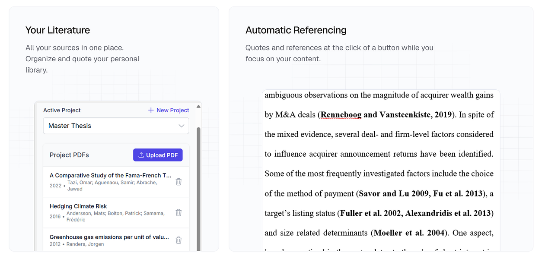Create a new project via New Project
Viewport: 545px width, 259px height.
[x=169, y=110]
